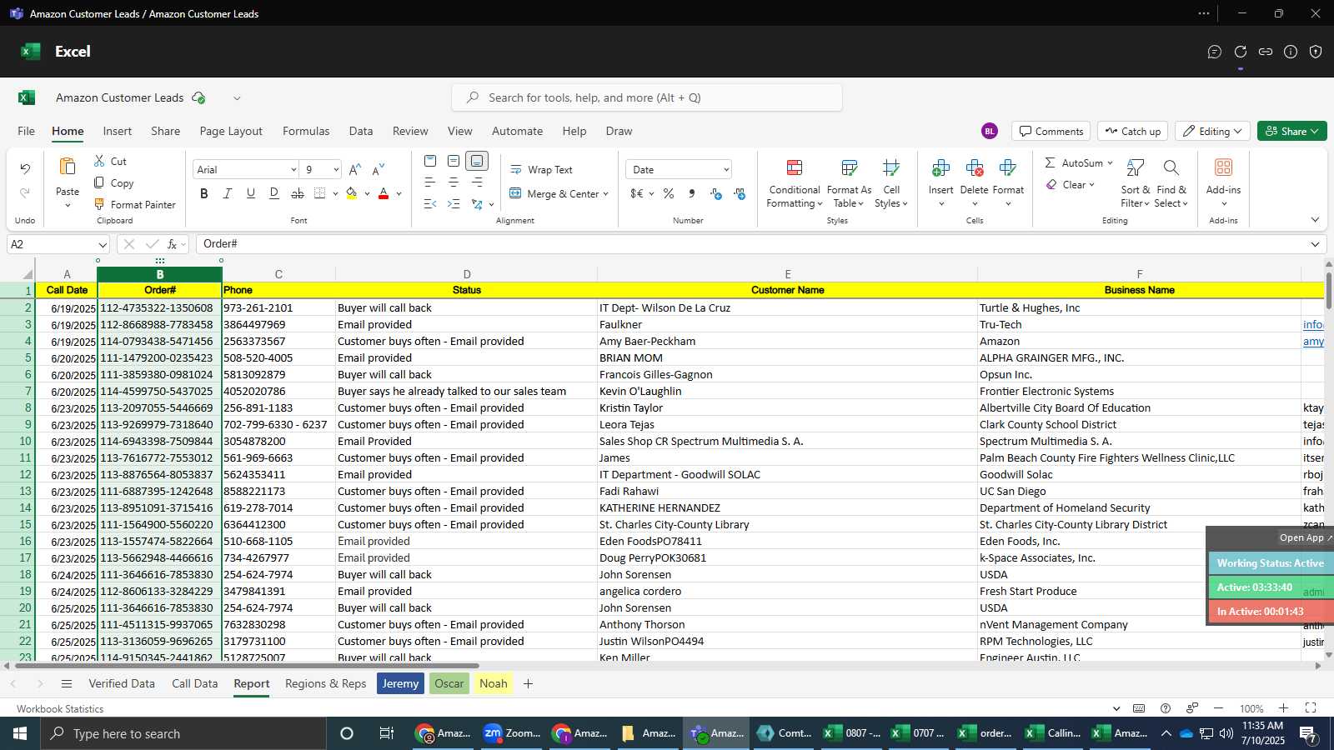Image resolution: width=1334 pixels, height=750 pixels.
Task: Open the Data ribbon tab
Action: click(x=361, y=131)
